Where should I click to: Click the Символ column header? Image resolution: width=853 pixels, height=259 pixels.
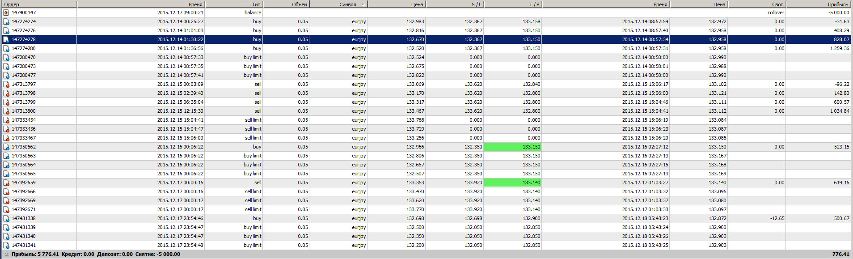(x=338, y=4)
